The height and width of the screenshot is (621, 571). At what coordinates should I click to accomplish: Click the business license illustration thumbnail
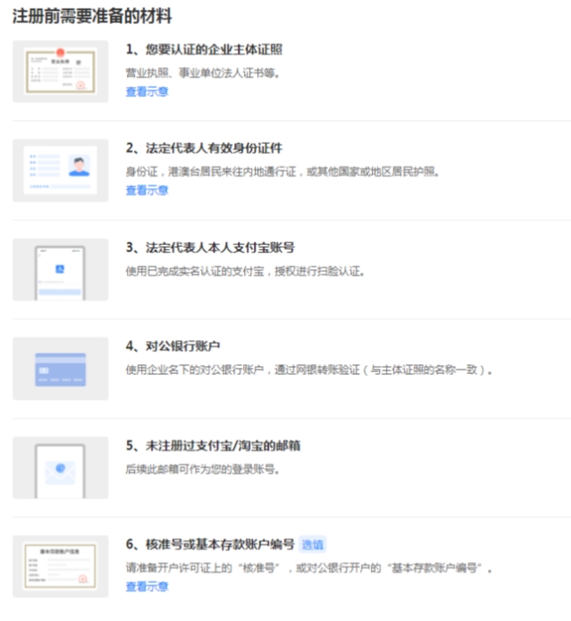click(61, 72)
